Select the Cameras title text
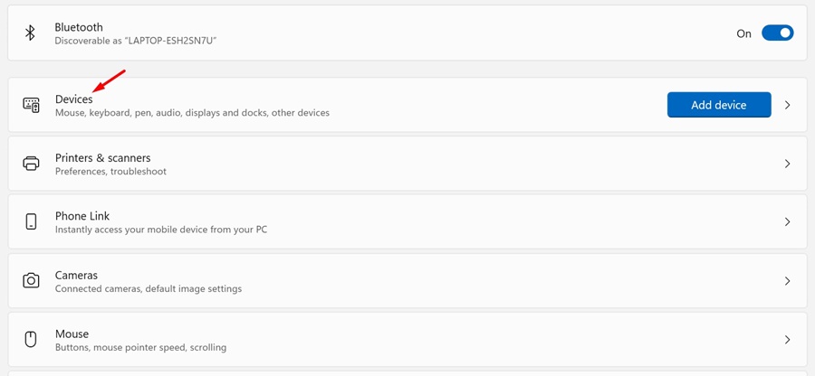The height and width of the screenshot is (376, 815). point(76,275)
